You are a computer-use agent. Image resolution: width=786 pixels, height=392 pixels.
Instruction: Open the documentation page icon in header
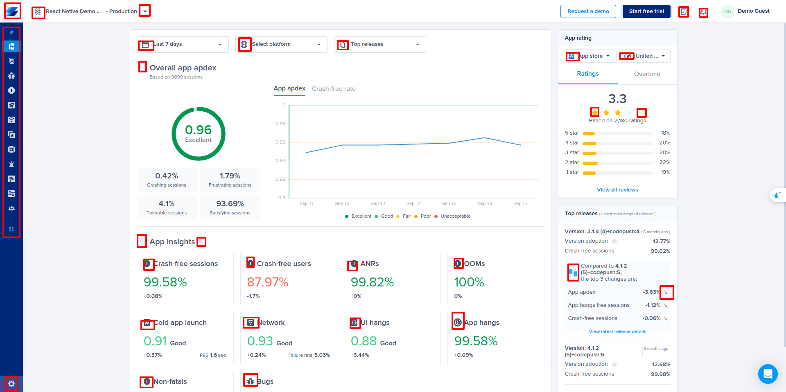click(684, 12)
